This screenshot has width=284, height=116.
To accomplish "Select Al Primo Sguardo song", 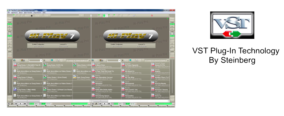I will tap(136, 65).
